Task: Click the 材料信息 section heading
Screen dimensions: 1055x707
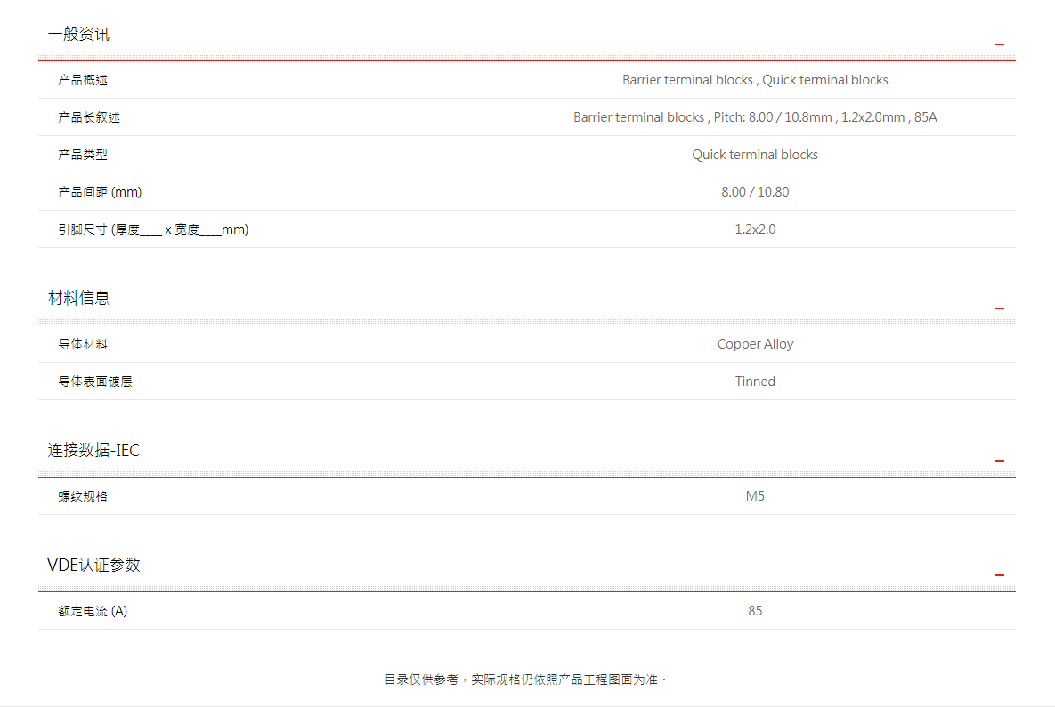Action: point(78,299)
